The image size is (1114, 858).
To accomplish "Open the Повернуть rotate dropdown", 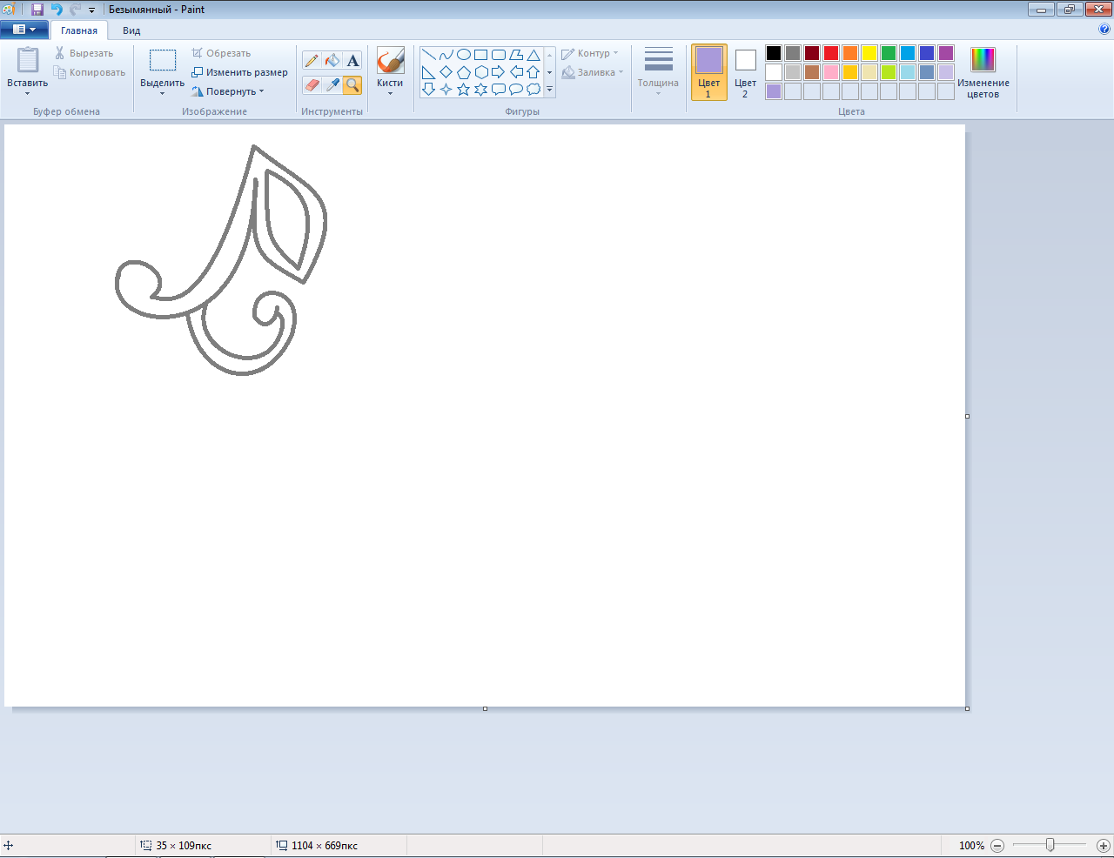I will 231,91.
